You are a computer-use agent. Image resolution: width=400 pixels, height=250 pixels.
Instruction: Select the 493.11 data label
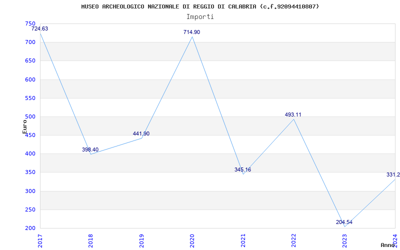293,114
